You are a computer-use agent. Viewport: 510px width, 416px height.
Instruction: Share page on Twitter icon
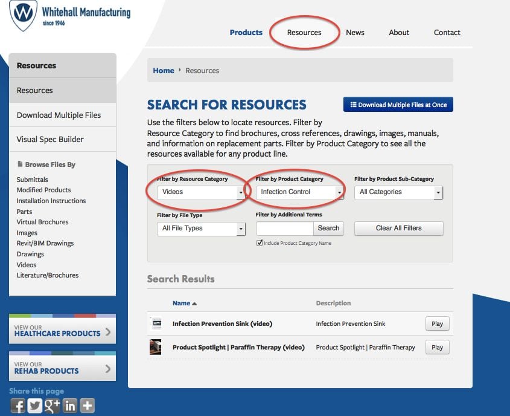[x=35, y=406]
